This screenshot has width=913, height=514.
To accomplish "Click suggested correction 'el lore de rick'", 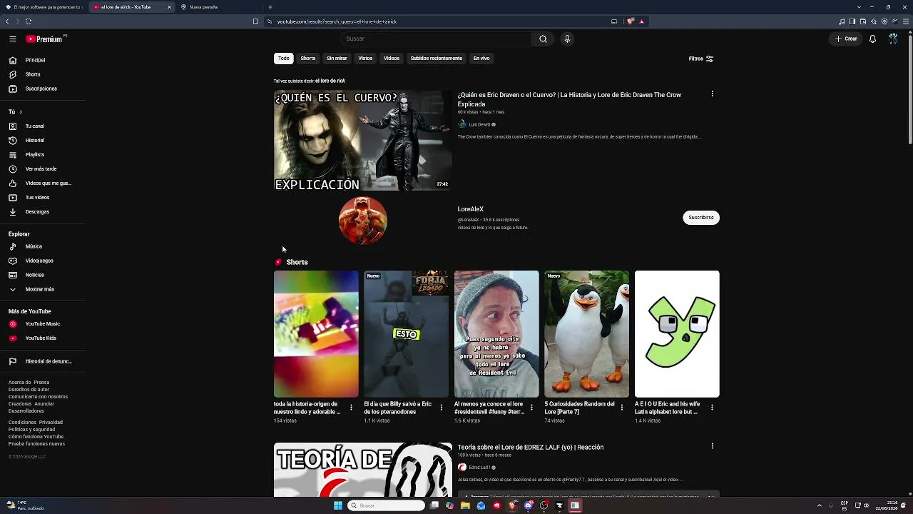I will coord(330,81).
